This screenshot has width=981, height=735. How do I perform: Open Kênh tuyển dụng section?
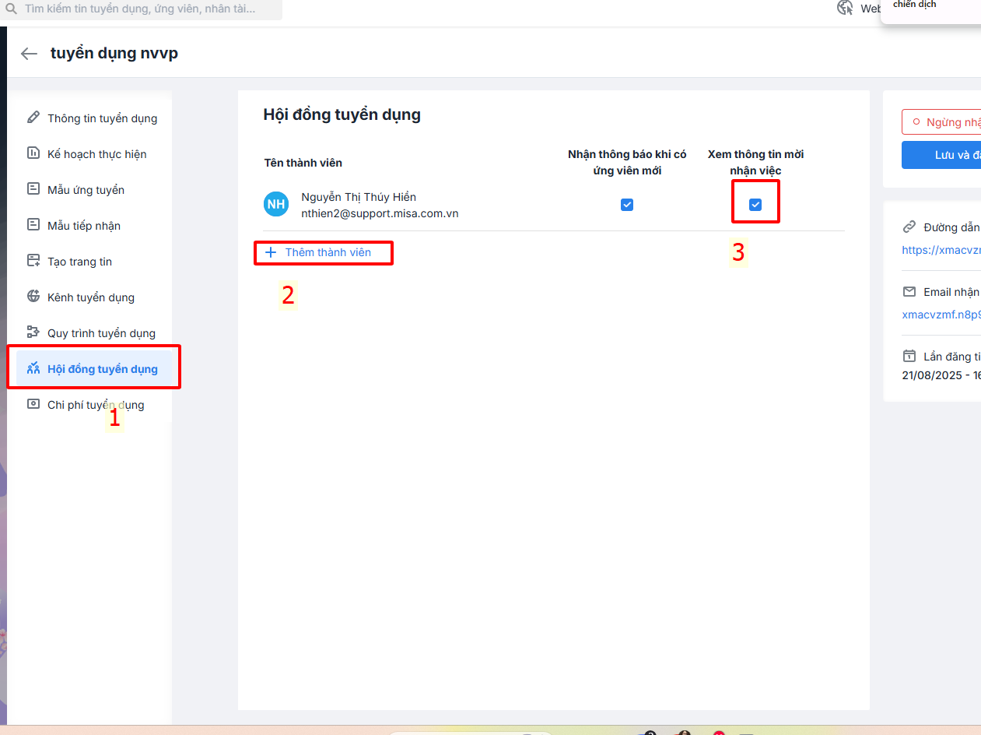tap(93, 297)
